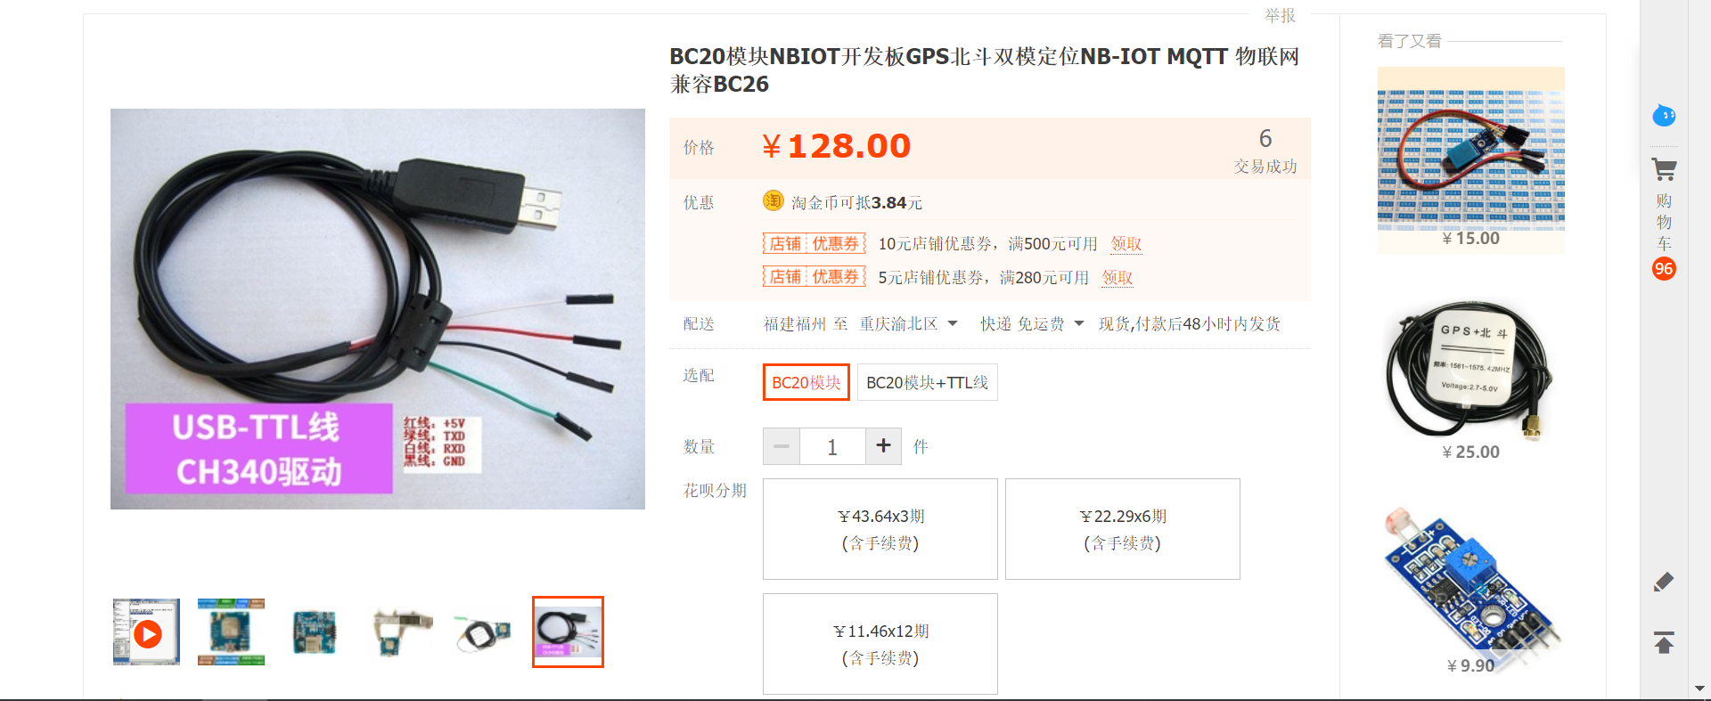Select the BC20模块+TTL线 option
The width and height of the screenshot is (1711, 701).
click(927, 382)
